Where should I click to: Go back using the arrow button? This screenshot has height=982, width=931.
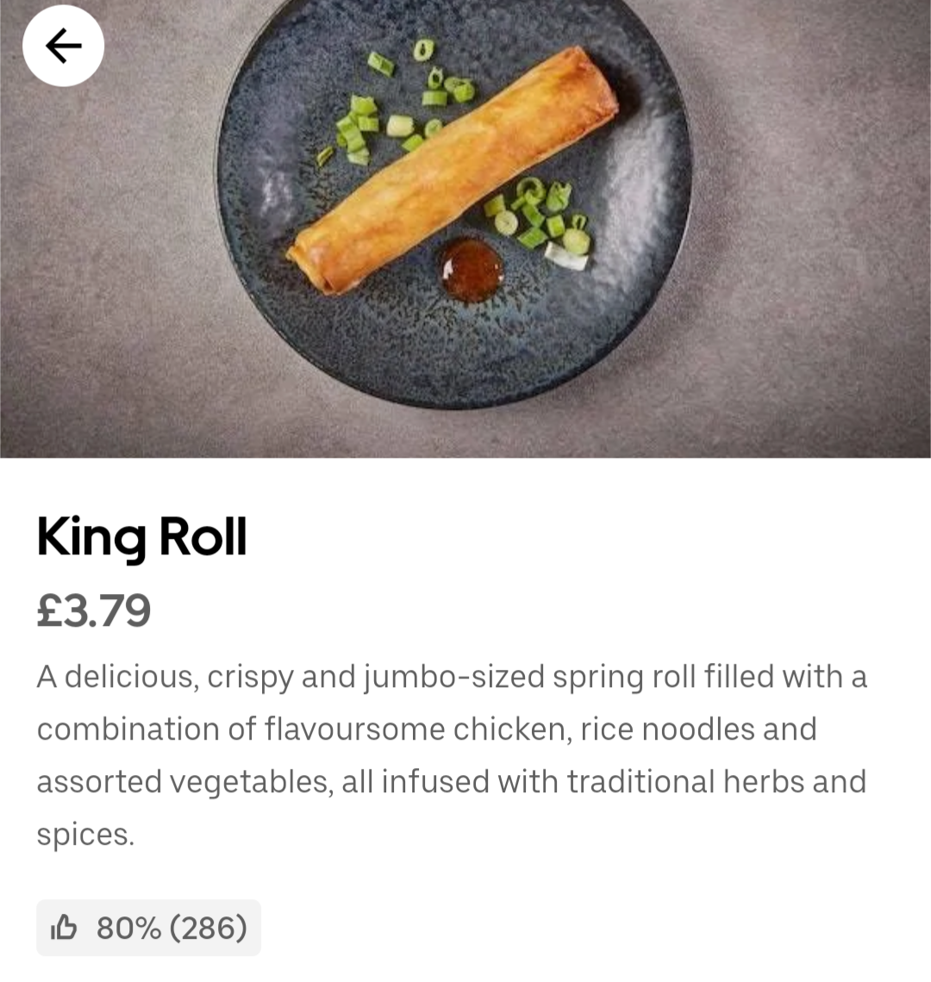tap(63, 46)
